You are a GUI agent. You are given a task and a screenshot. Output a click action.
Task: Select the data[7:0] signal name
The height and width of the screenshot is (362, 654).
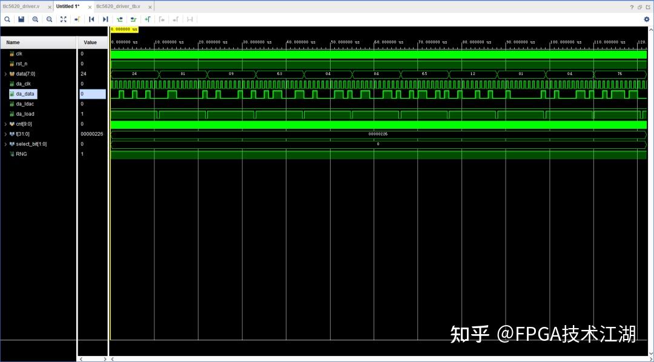(x=25, y=74)
